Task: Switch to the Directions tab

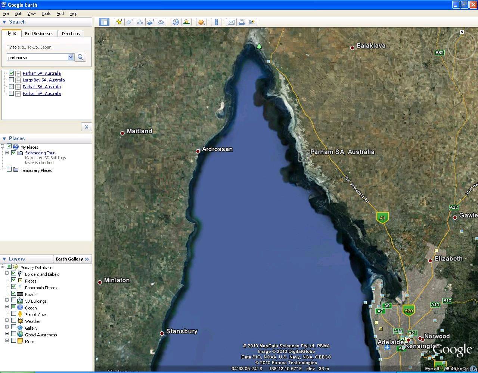Action: click(71, 34)
